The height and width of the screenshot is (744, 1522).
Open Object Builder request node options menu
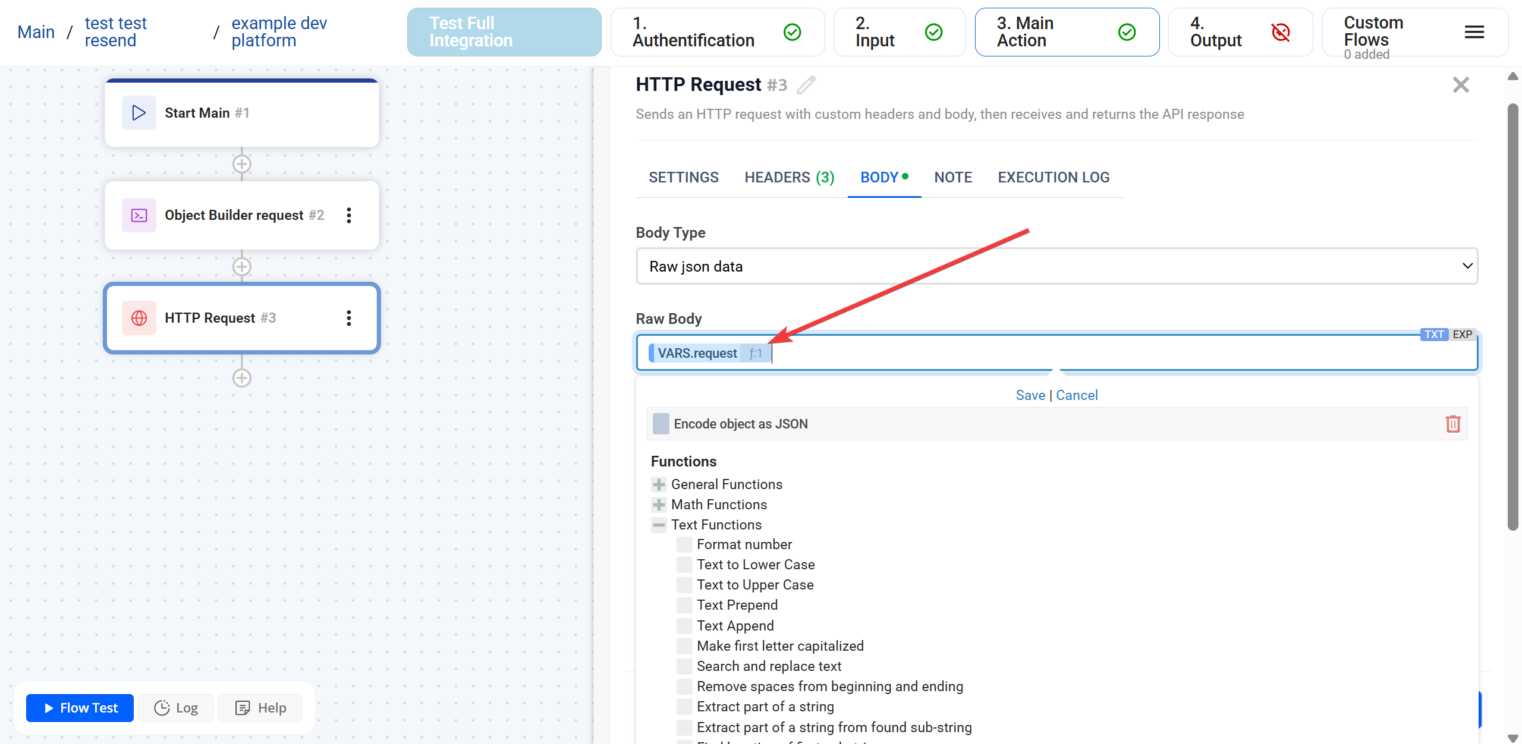(349, 215)
